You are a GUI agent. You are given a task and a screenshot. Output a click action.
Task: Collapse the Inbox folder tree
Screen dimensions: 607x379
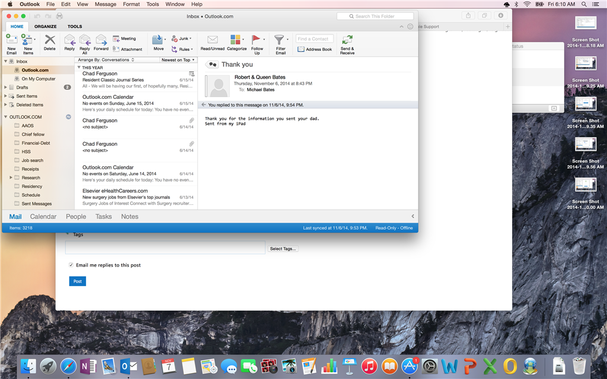pyautogui.click(x=5, y=61)
